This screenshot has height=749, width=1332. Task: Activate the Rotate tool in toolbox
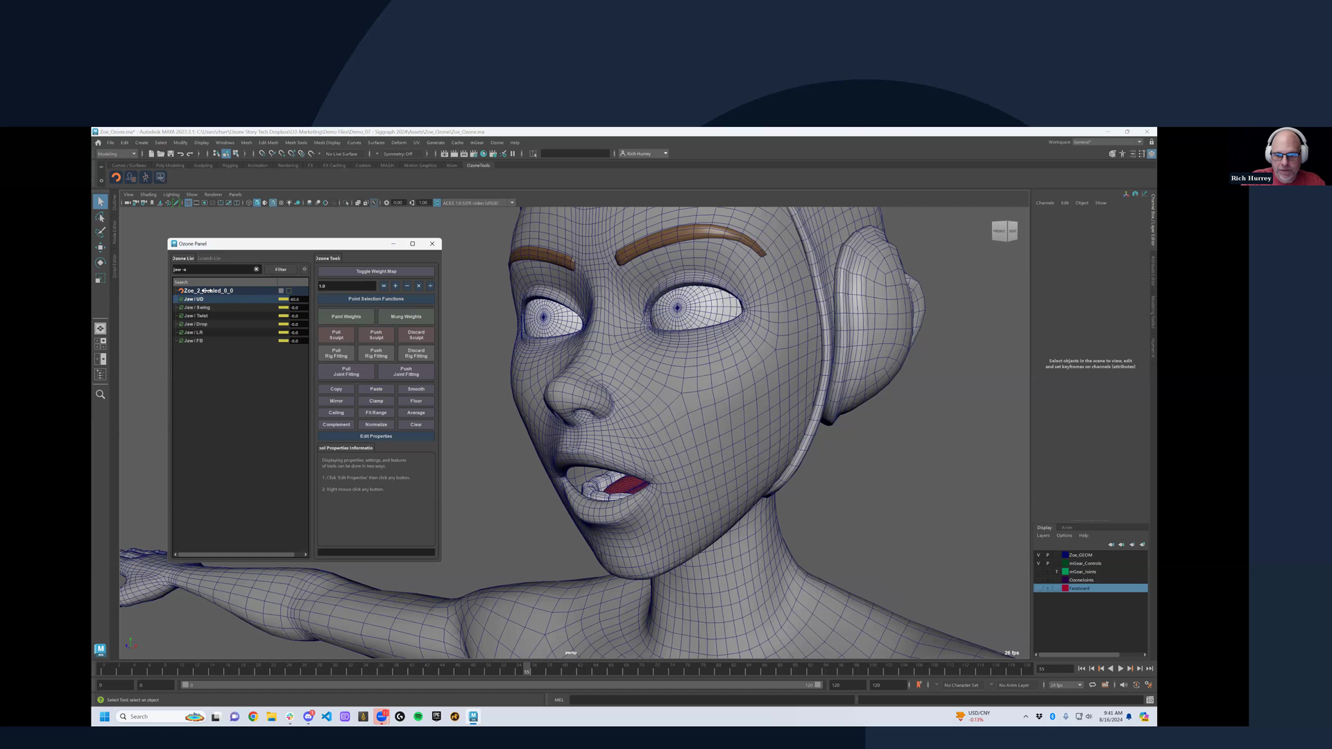click(x=101, y=263)
